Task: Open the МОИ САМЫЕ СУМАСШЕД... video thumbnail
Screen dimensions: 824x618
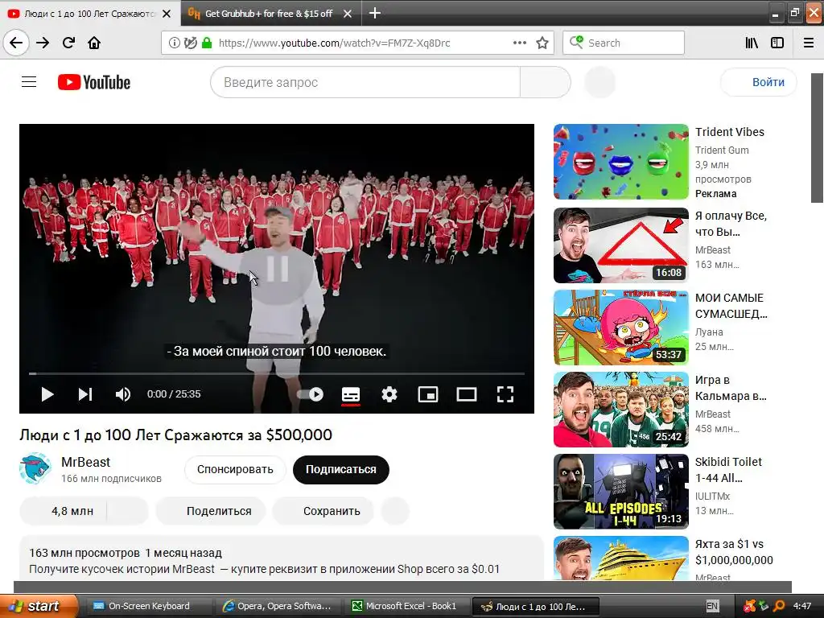Action: coord(620,328)
